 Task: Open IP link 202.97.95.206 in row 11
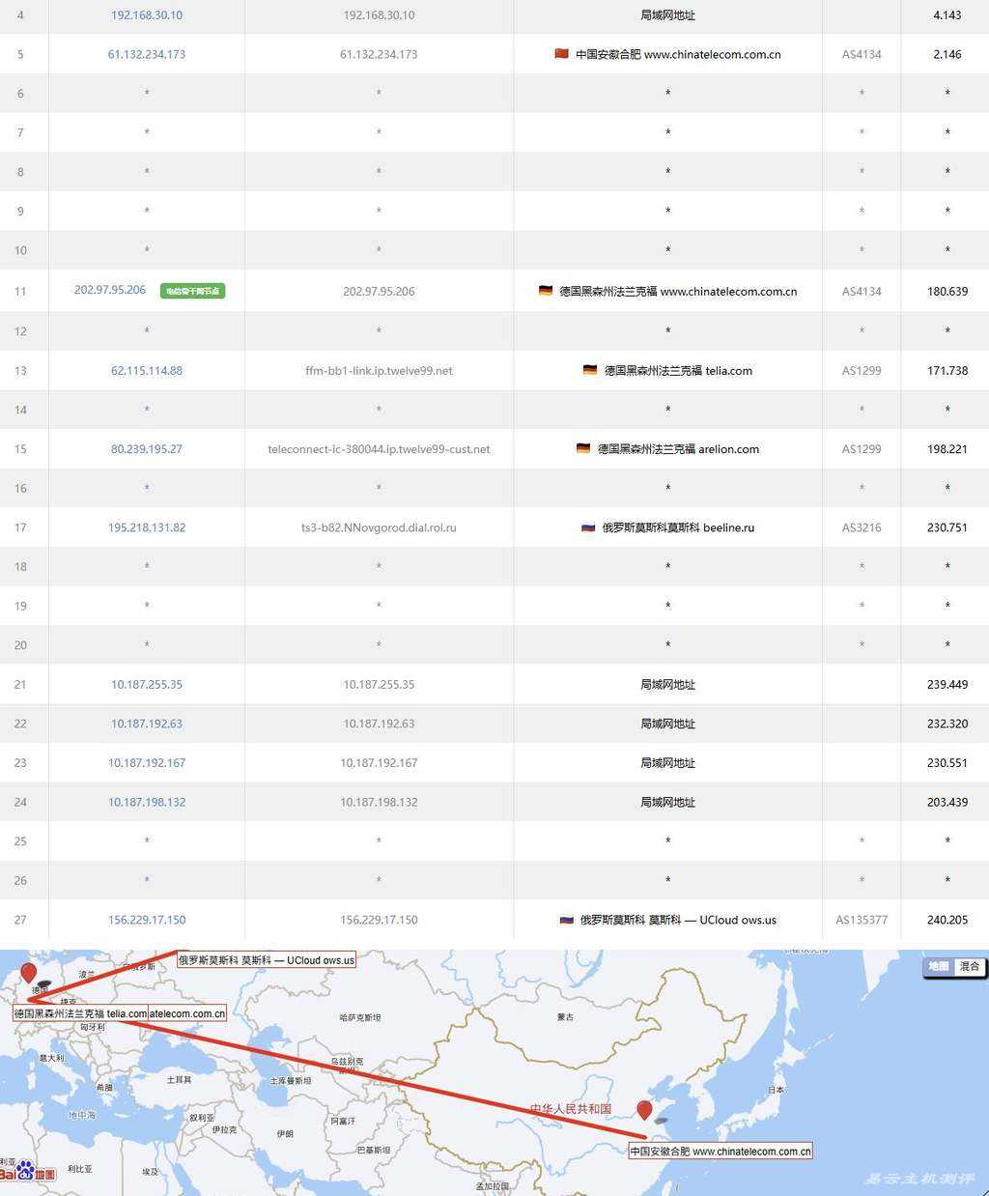click(110, 290)
